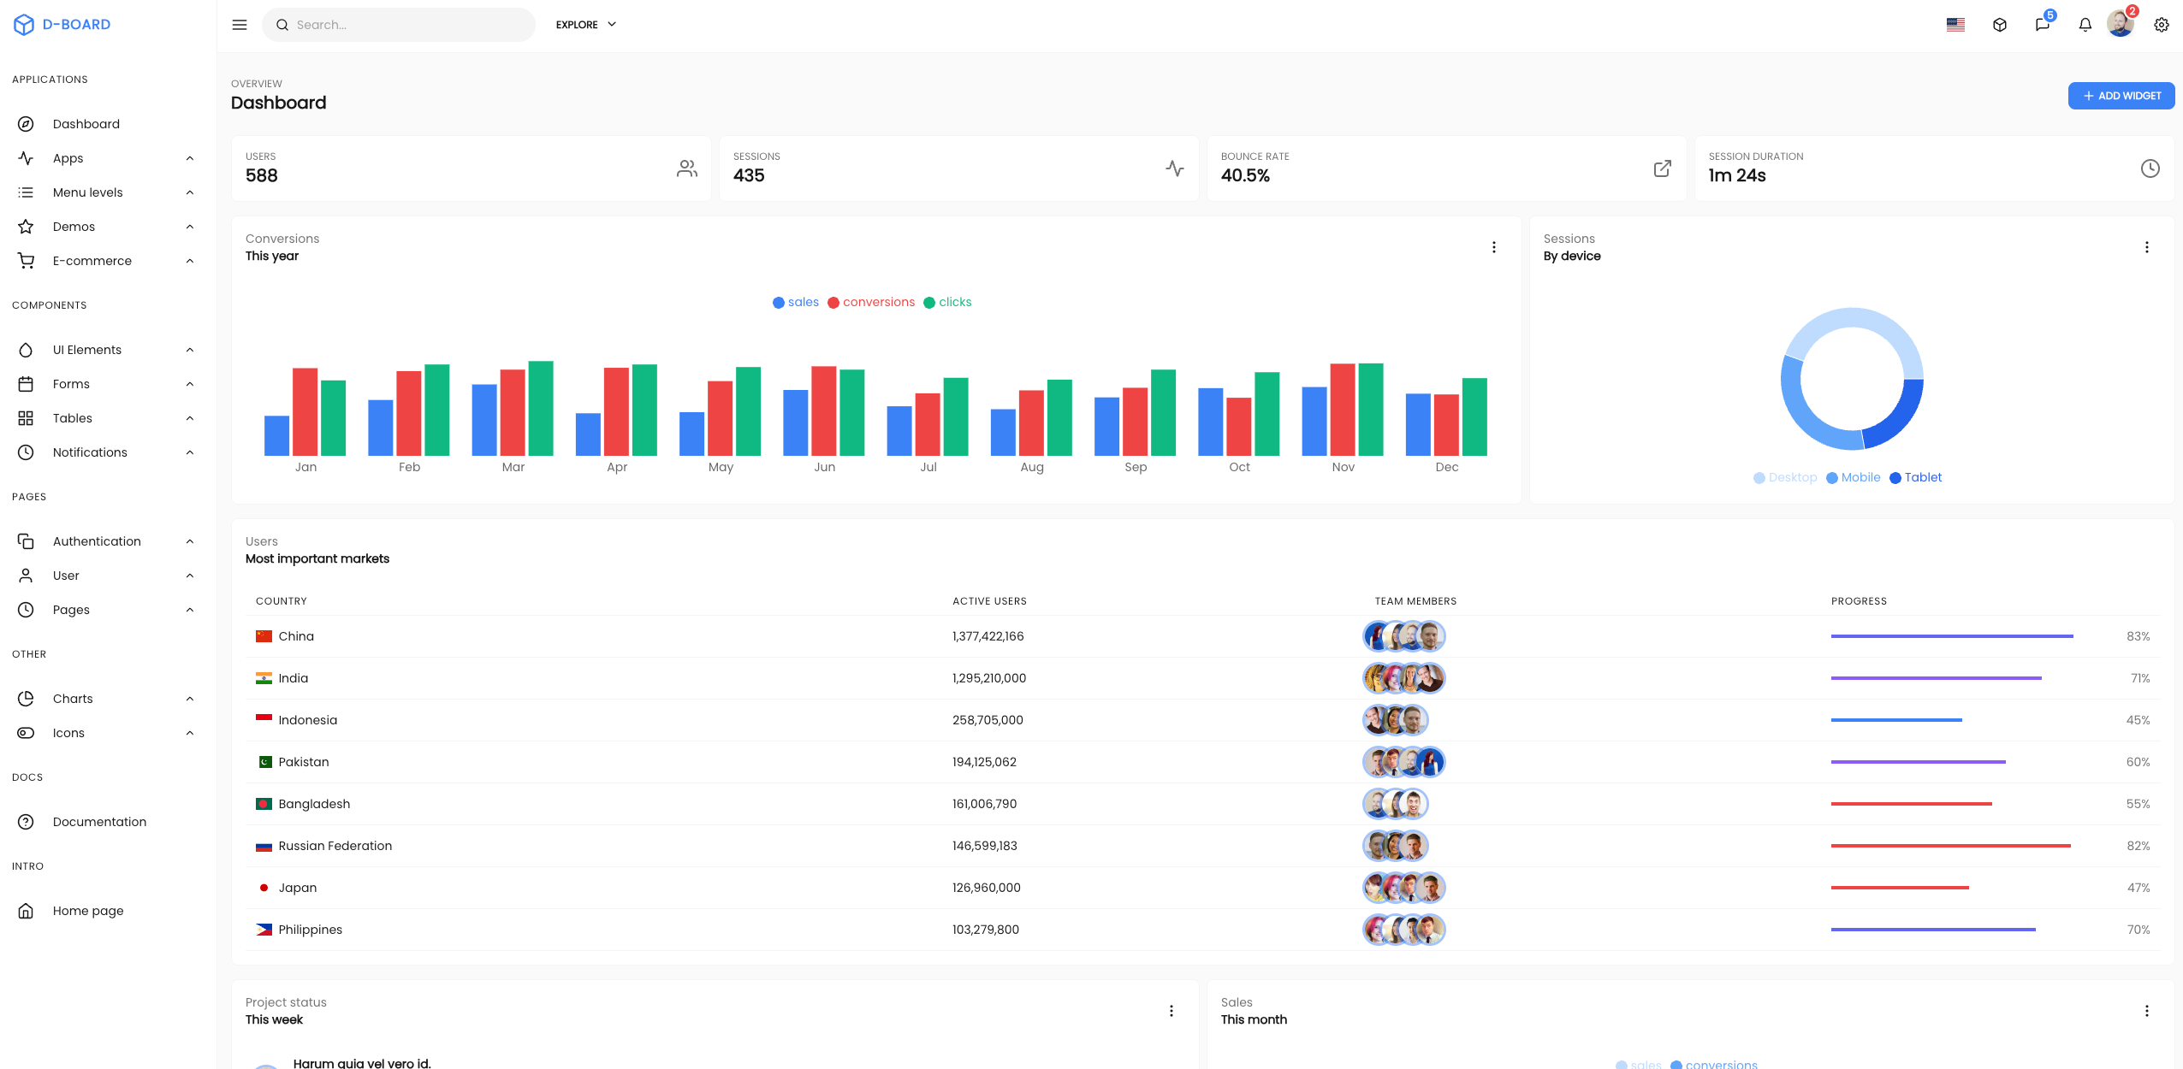Click the ADD WIDGET button
The image size is (2183, 1069).
2121,96
